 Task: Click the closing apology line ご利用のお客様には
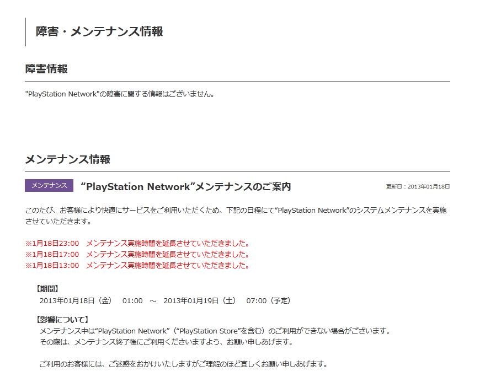click(x=183, y=364)
